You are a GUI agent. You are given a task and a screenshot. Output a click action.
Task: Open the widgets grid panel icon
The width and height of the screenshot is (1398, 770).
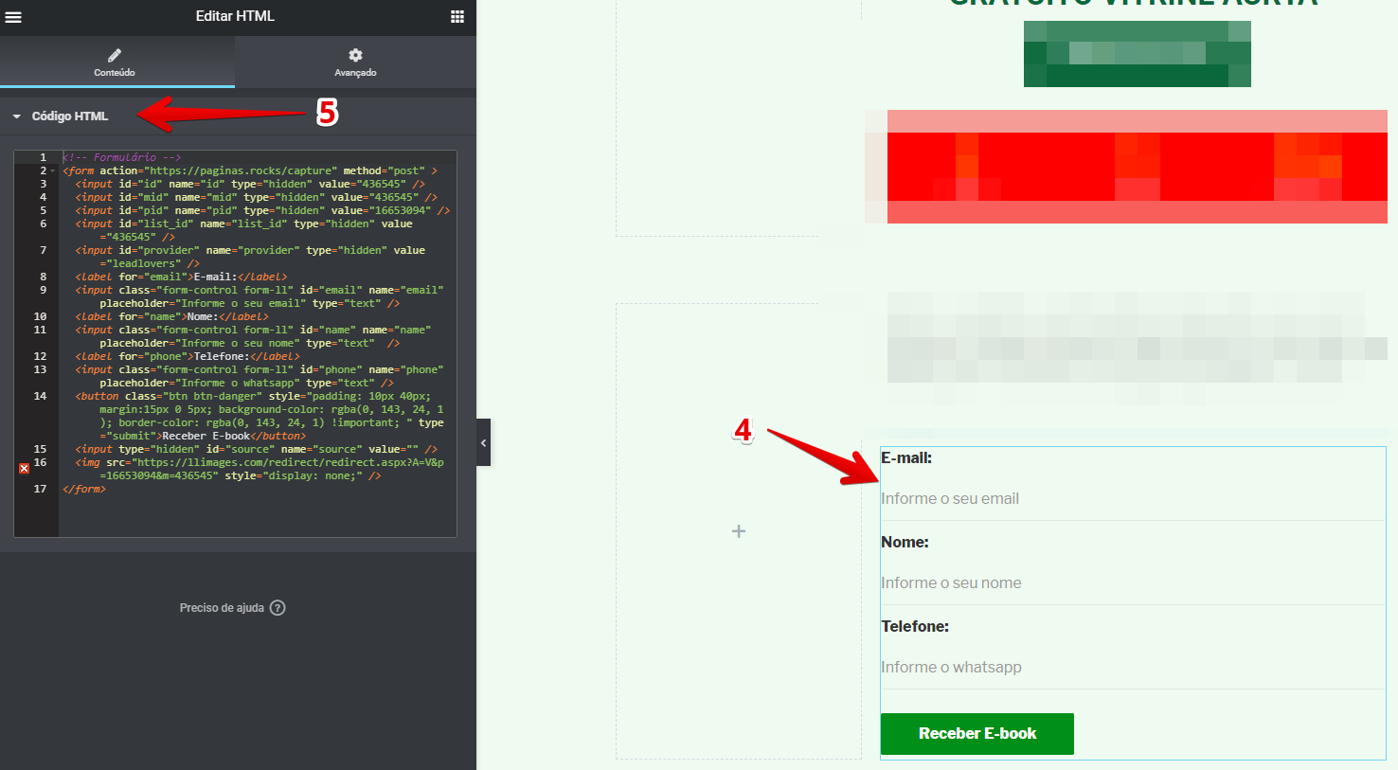[x=457, y=17]
